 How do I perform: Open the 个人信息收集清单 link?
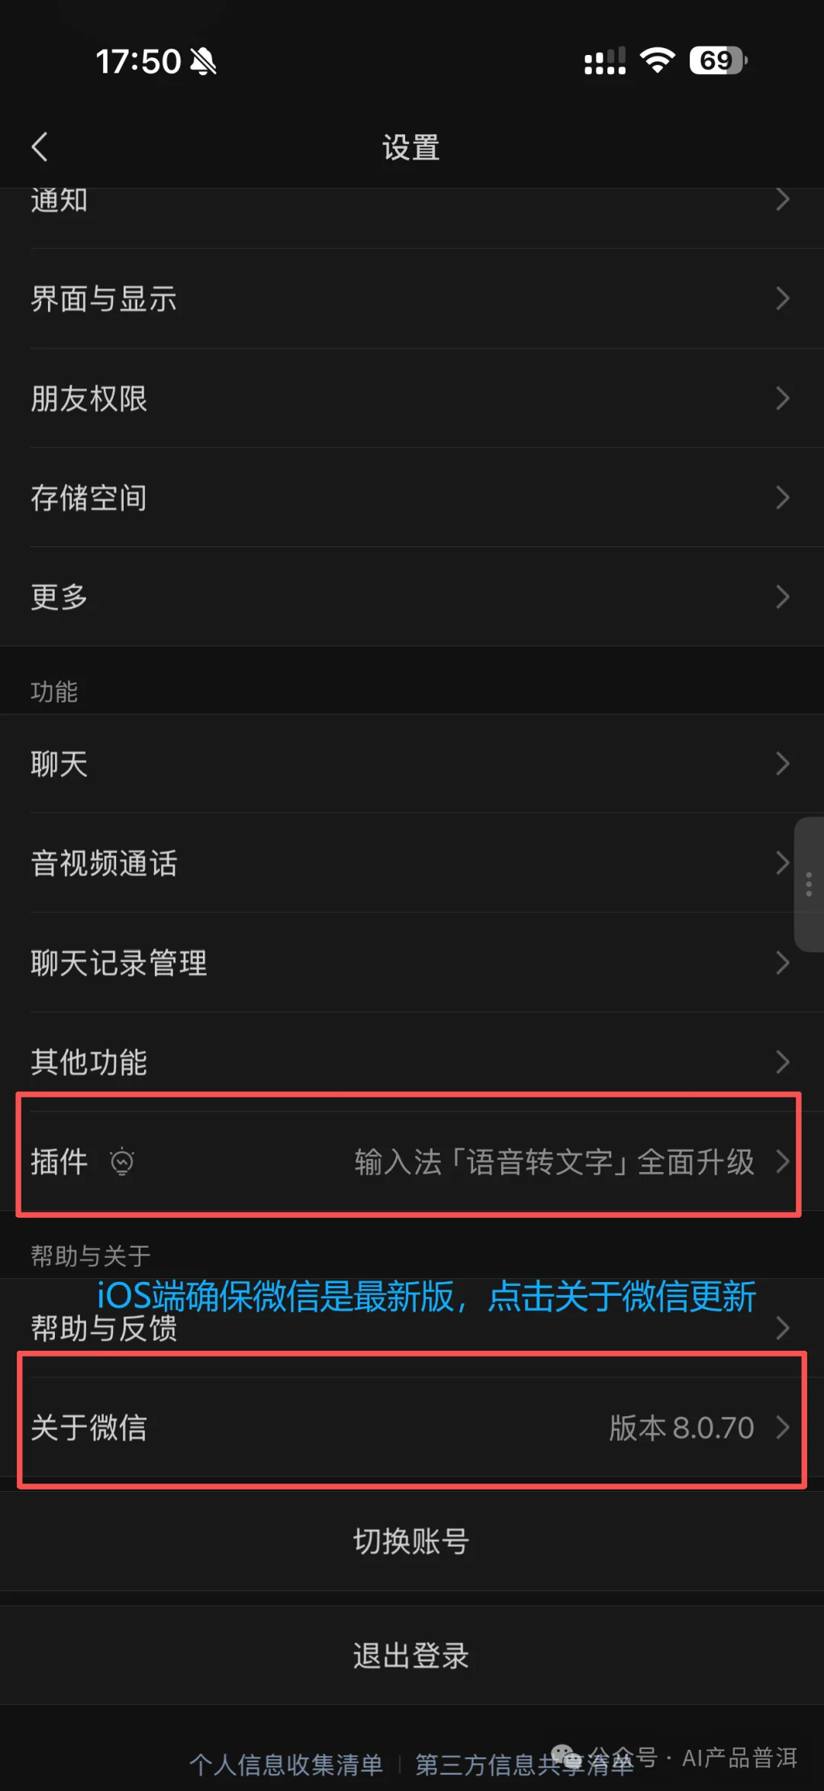(286, 1764)
